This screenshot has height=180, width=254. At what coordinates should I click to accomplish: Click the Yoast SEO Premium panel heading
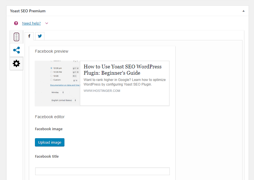(28, 11)
